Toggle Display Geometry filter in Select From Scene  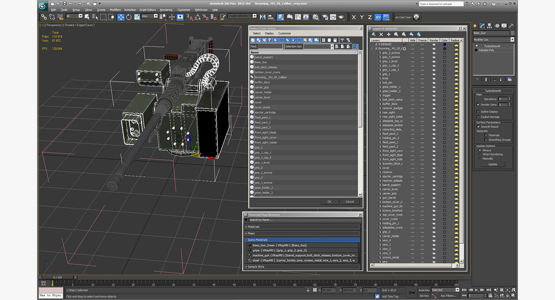point(253,40)
